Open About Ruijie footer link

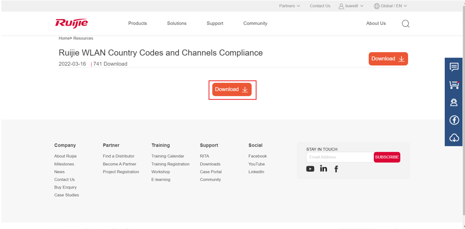point(65,156)
